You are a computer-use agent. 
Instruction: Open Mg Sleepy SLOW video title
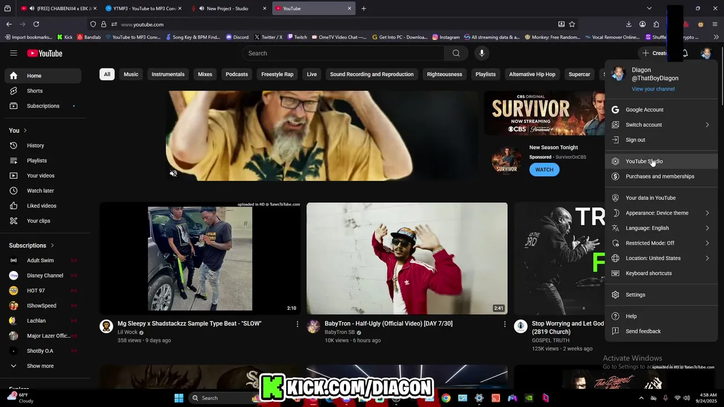pyautogui.click(x=189, y=324)
